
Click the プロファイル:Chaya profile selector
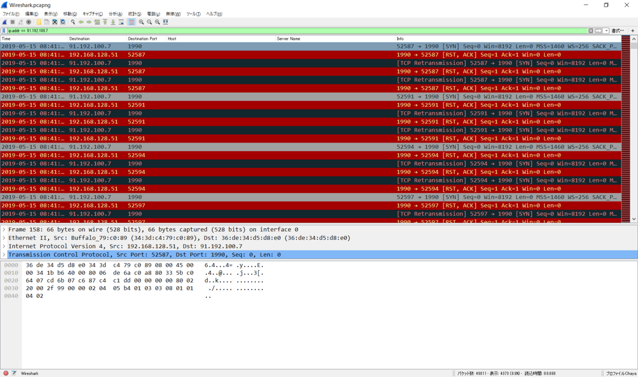pyautogui.click(x=620, y=373)
